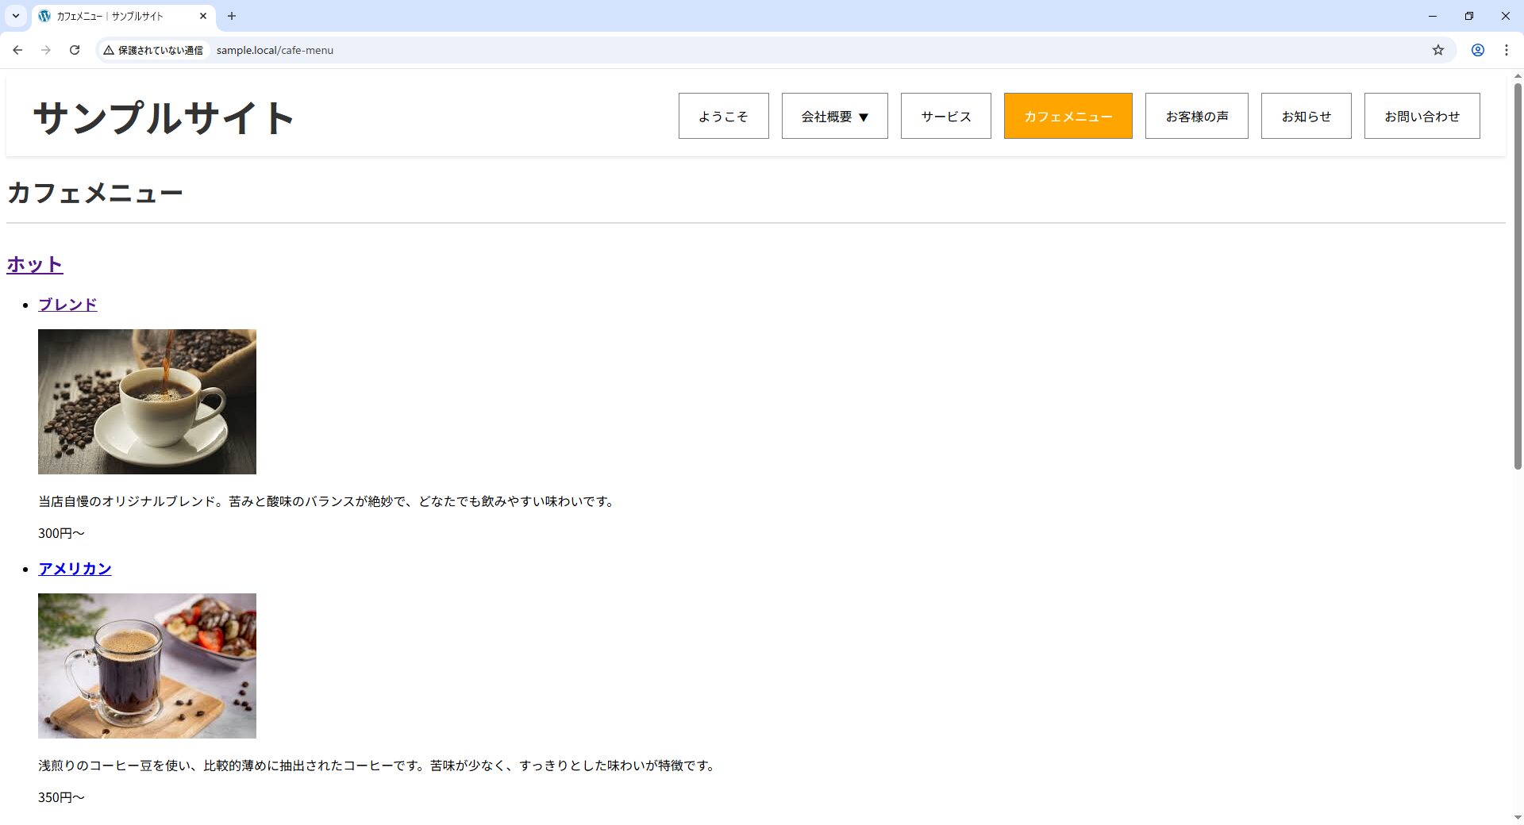
Task: Click American description starting 浅煎りの
Action: [x=378, y=766]
